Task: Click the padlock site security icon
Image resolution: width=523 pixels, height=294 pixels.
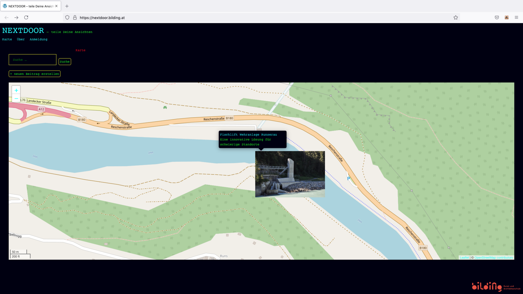Action: click(75, 18)
